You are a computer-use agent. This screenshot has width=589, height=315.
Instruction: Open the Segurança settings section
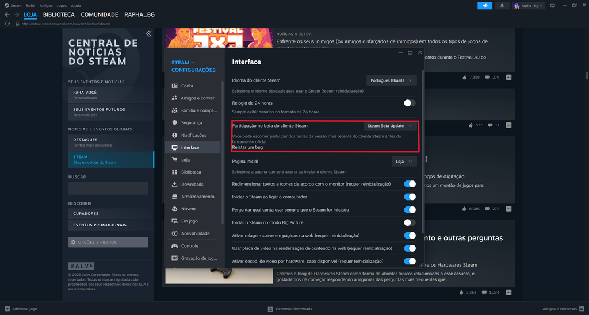tap(192, 122)
